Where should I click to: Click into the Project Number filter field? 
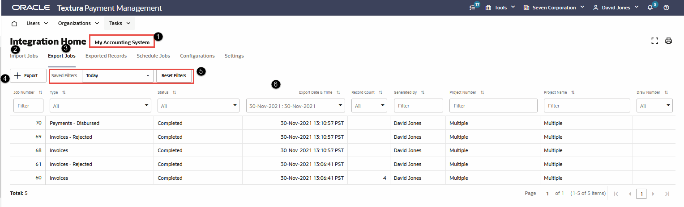pos(493,106)
